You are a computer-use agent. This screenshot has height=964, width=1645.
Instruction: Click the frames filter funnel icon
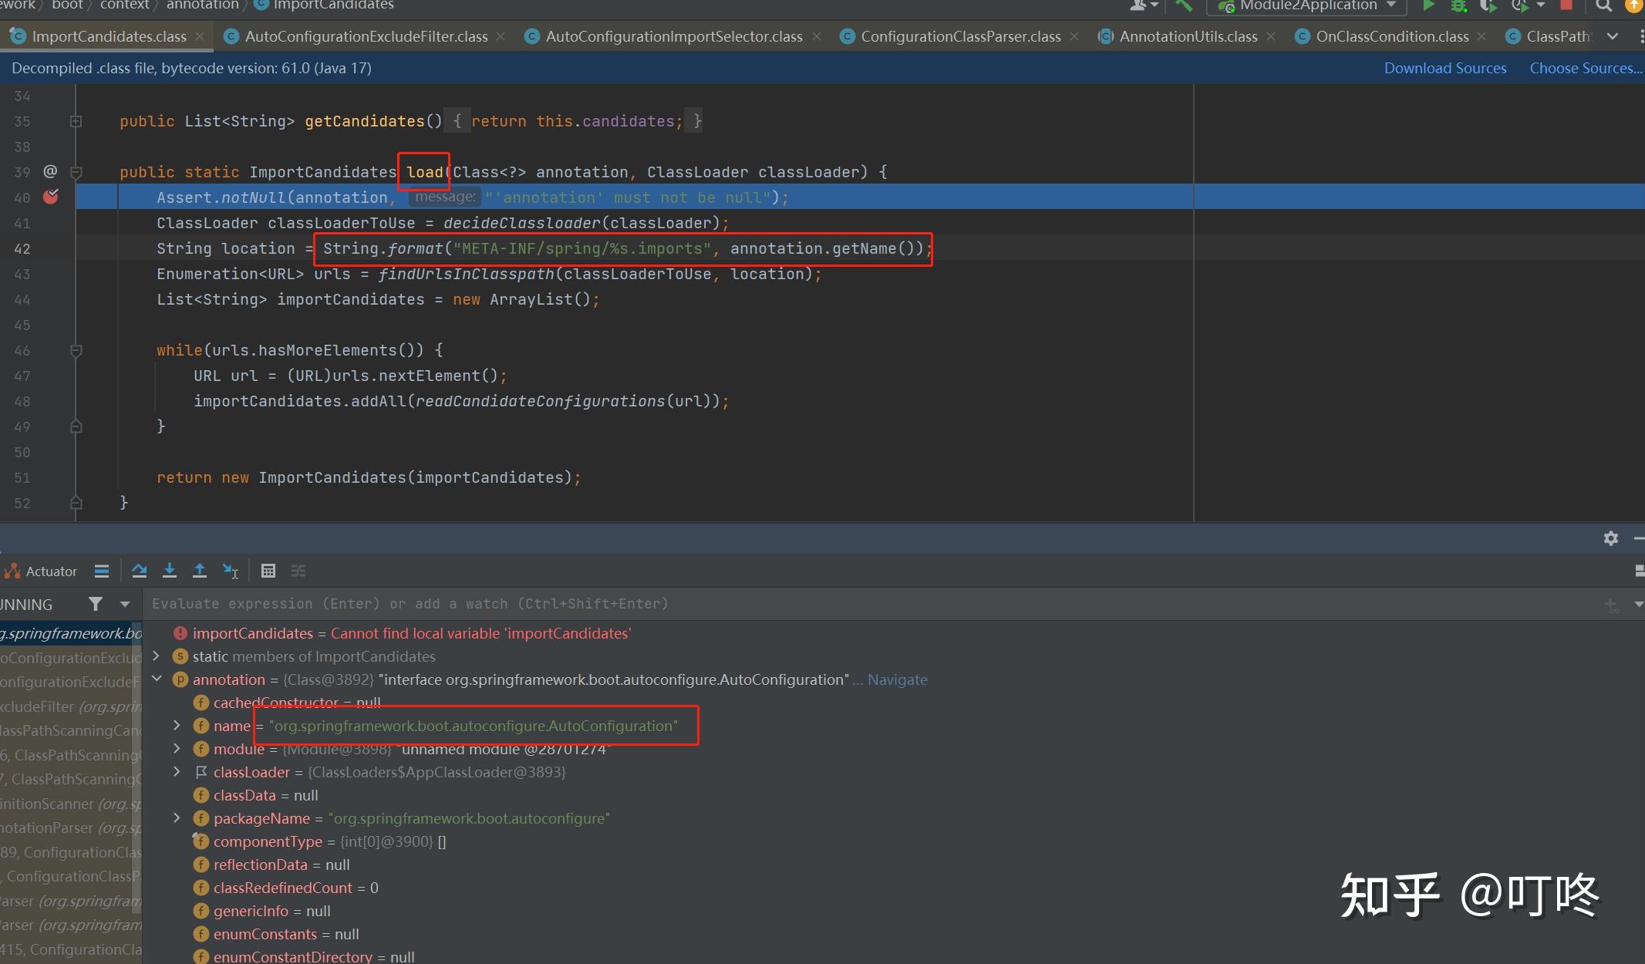tap(95, 604)
